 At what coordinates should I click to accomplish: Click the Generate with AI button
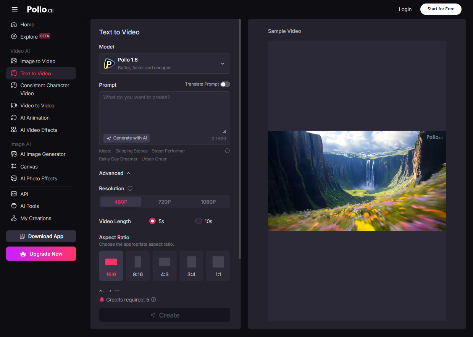(x=126, y=138)
